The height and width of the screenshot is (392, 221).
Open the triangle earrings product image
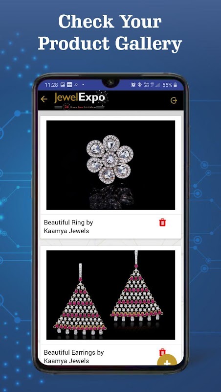111,295
